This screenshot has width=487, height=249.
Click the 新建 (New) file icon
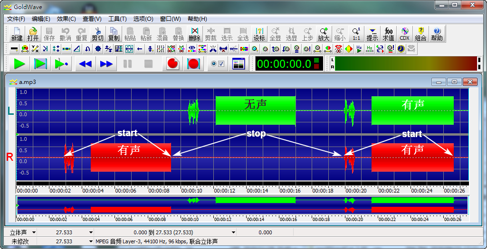[x=17, y=34]
